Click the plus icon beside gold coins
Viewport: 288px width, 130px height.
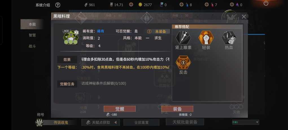[131, 5]
